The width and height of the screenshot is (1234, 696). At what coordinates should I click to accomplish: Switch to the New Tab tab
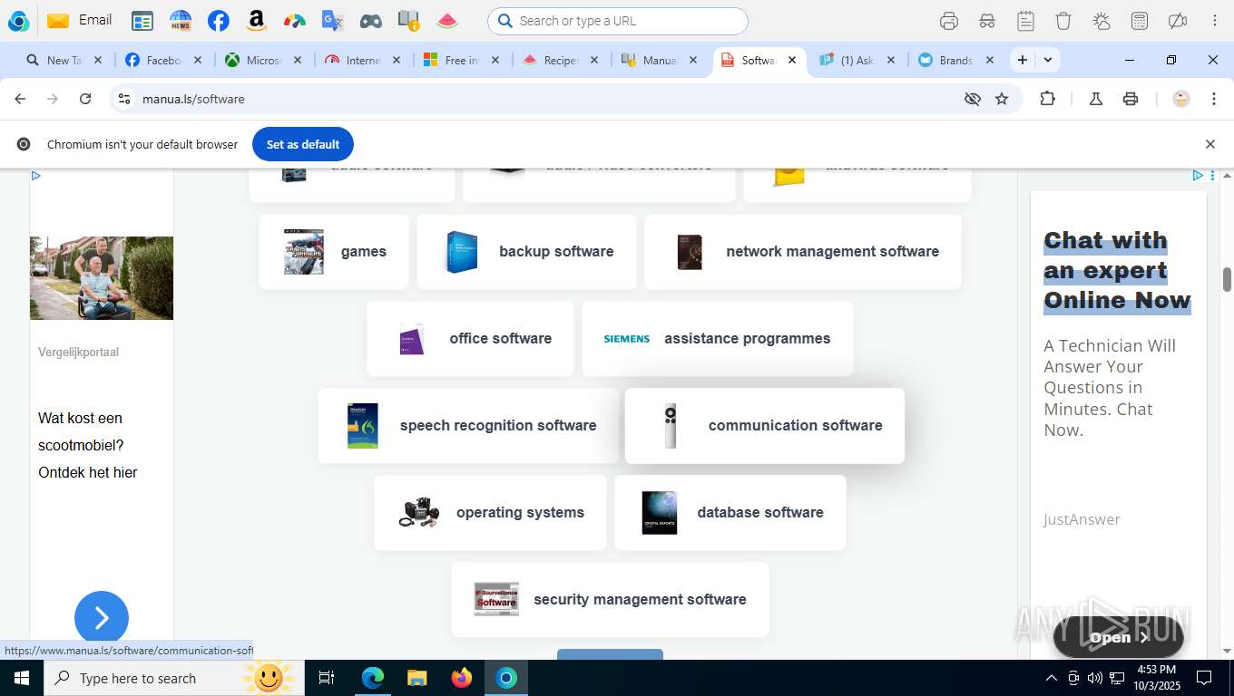tap(64, 60)
